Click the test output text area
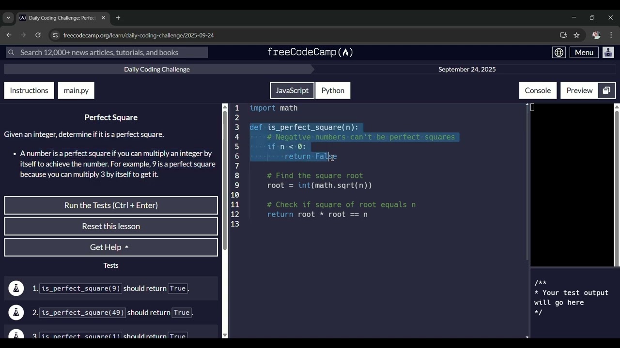Screen dimensions: 620x348 tap(572, 298)
